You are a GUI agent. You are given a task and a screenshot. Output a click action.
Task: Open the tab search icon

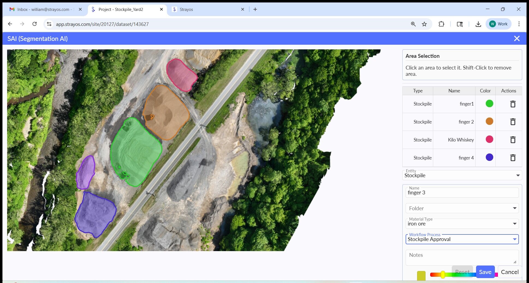tap(460, 24)
